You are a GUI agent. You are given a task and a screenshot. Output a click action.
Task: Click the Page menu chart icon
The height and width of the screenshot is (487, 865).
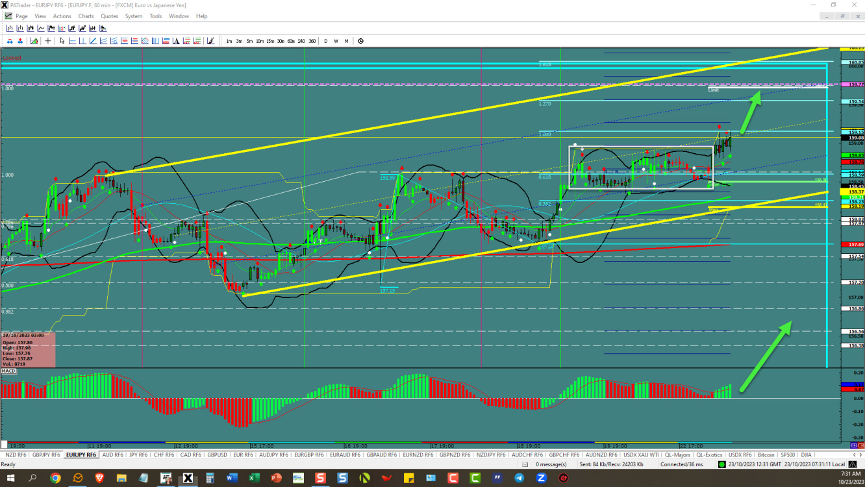point(8,16)
